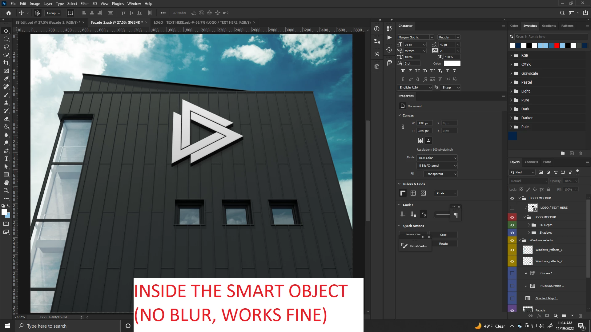Expand the Pastel swatches folder

[511, 82]
